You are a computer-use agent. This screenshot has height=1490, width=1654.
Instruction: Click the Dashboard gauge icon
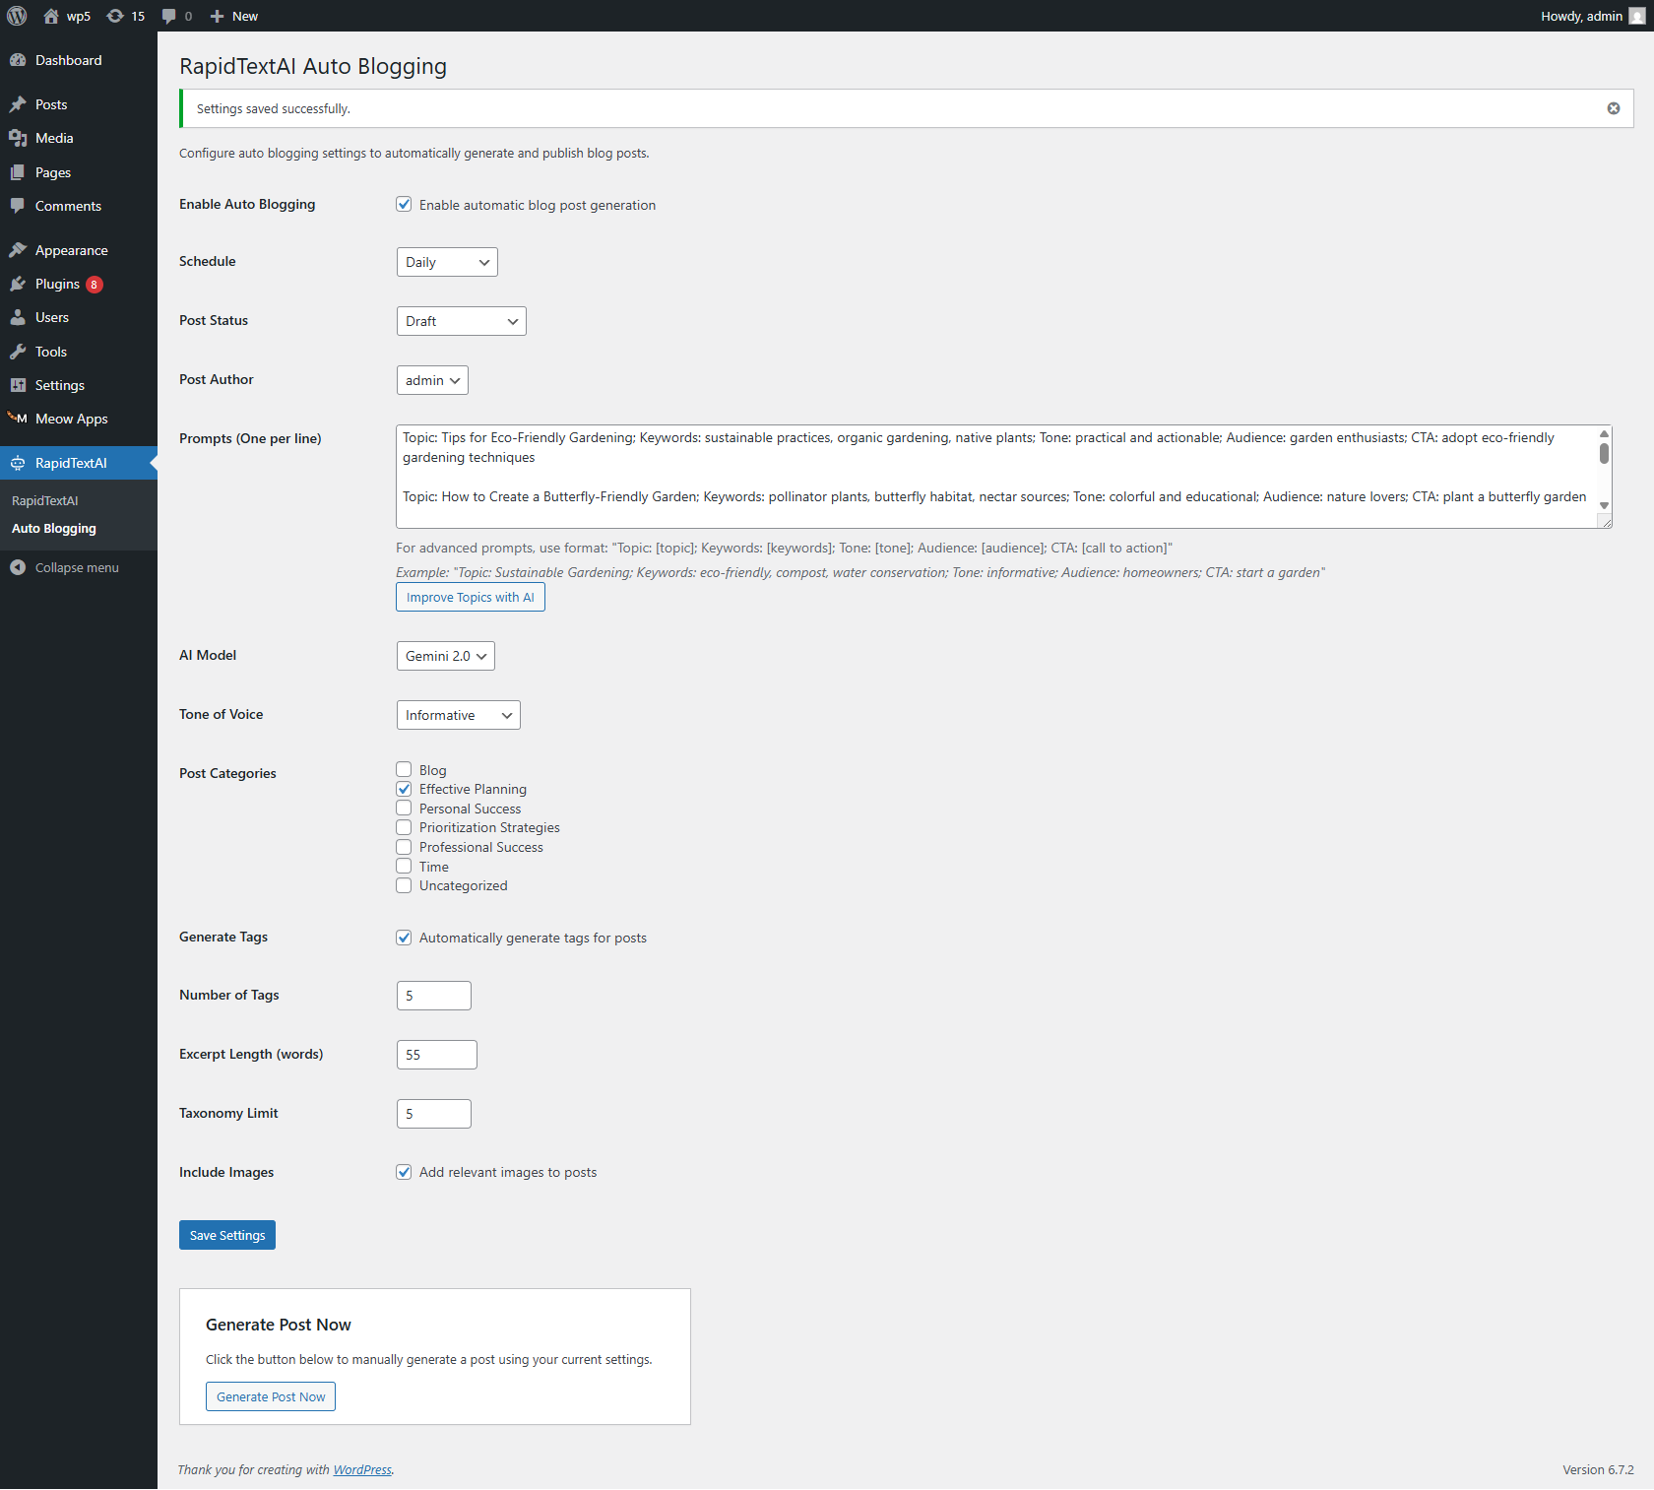(x=18, y=60)
